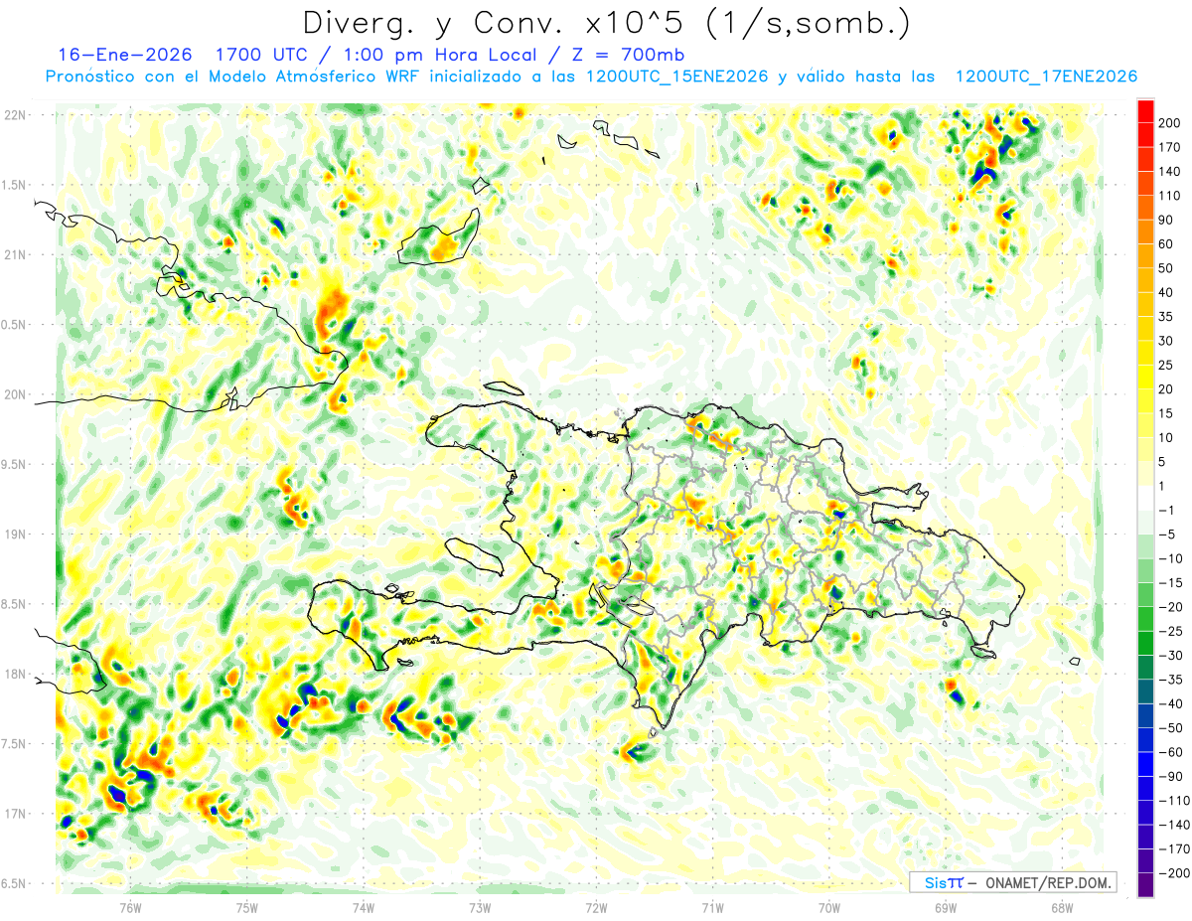Click the red swatch above 200 on scale

click(x=1145, y=111)
